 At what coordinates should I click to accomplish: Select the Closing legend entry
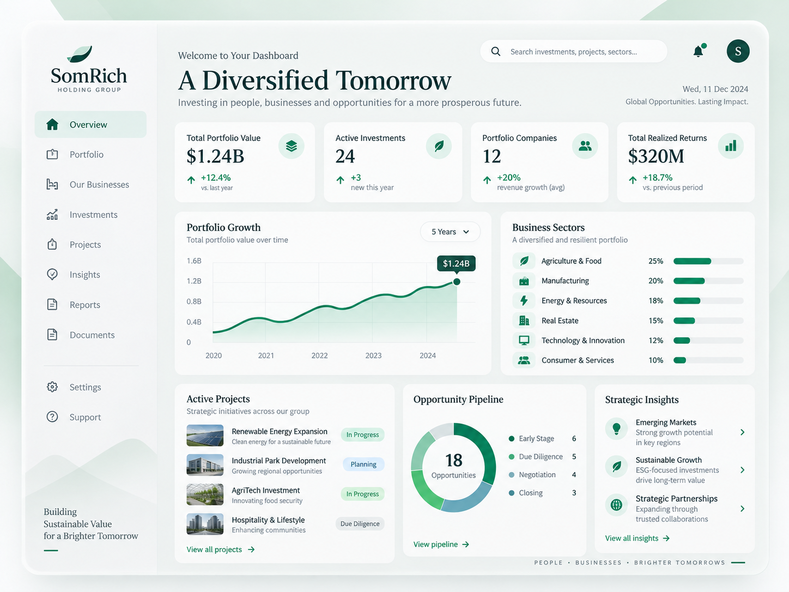pos(542,493)
